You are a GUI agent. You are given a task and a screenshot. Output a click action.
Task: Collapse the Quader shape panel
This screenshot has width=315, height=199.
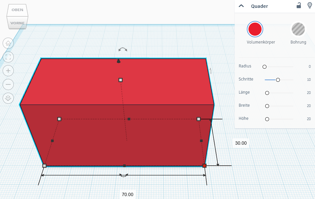coord(241,6)
